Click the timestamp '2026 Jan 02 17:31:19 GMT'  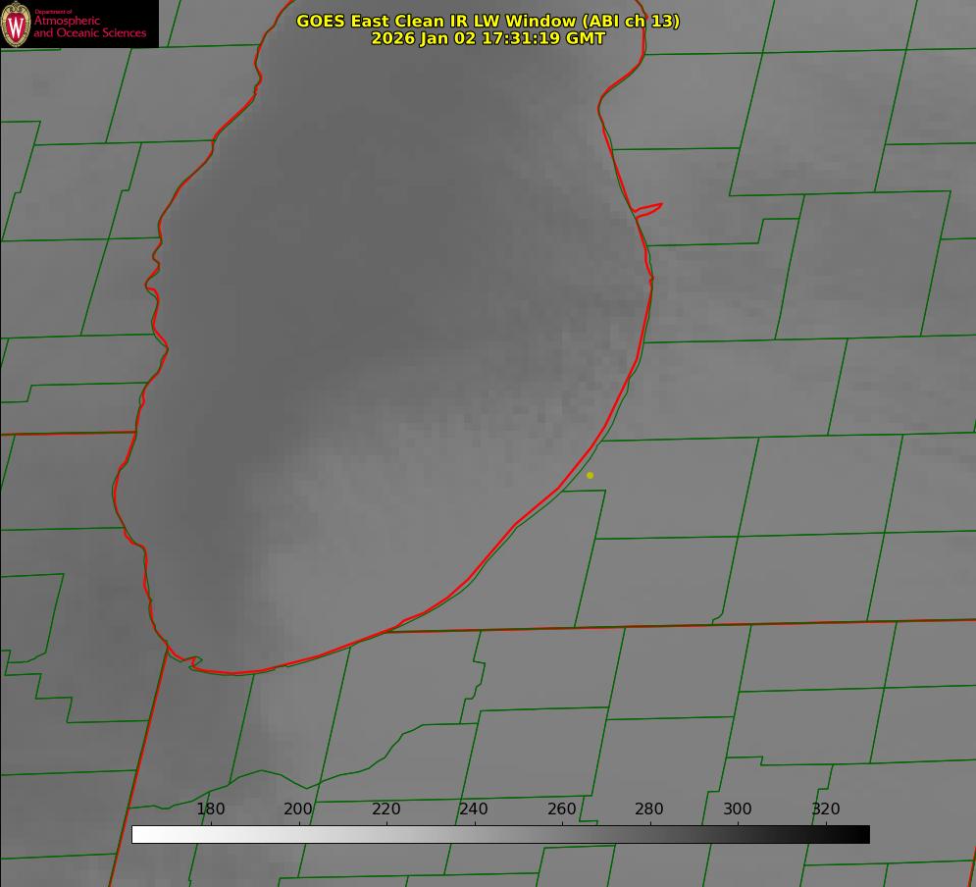(488, 38)
